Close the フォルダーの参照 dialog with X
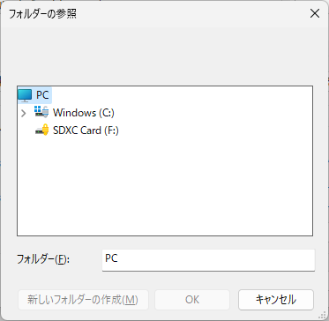Screen dimensions: 329x321 point(315,13)
